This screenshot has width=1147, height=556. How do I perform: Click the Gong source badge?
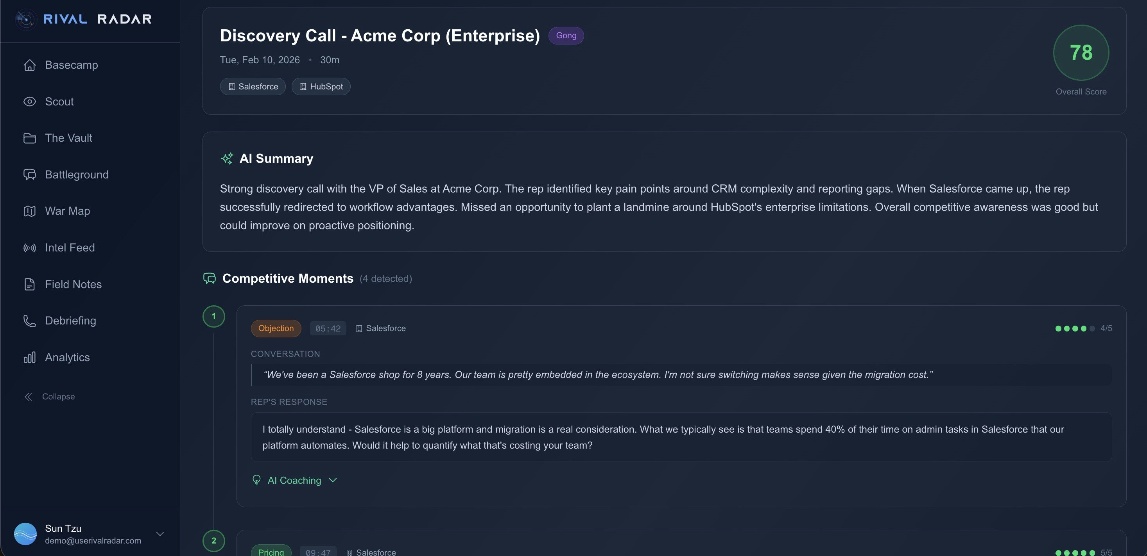pyautogui.click(x=566, y=35)
